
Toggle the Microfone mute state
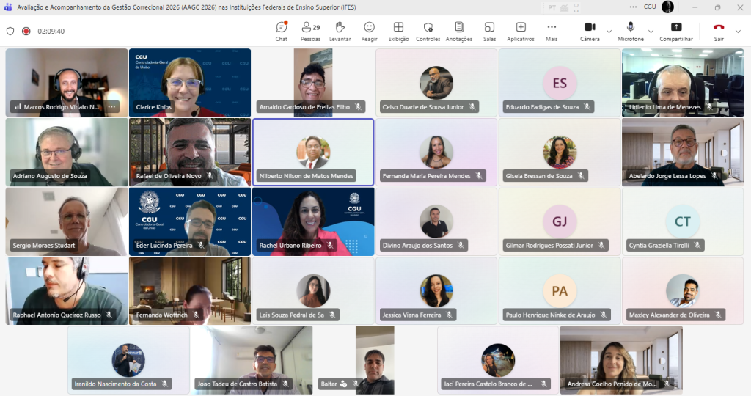(630, 31)
